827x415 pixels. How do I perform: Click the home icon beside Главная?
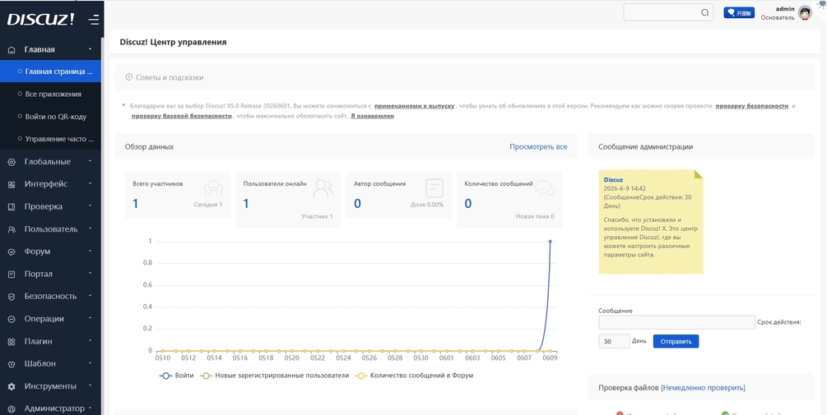(x=12, y=50)
